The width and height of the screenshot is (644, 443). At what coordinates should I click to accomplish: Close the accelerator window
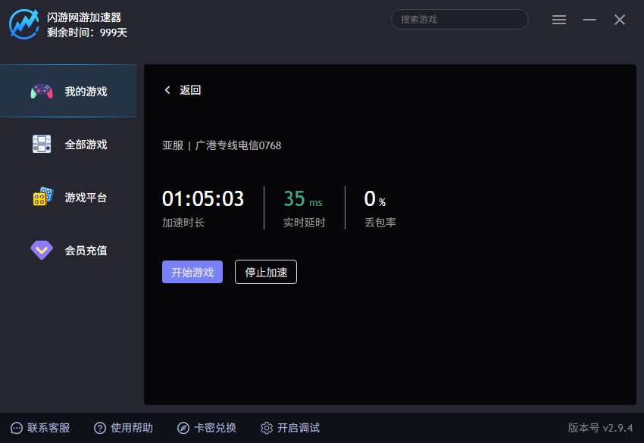tap(620, 20)
